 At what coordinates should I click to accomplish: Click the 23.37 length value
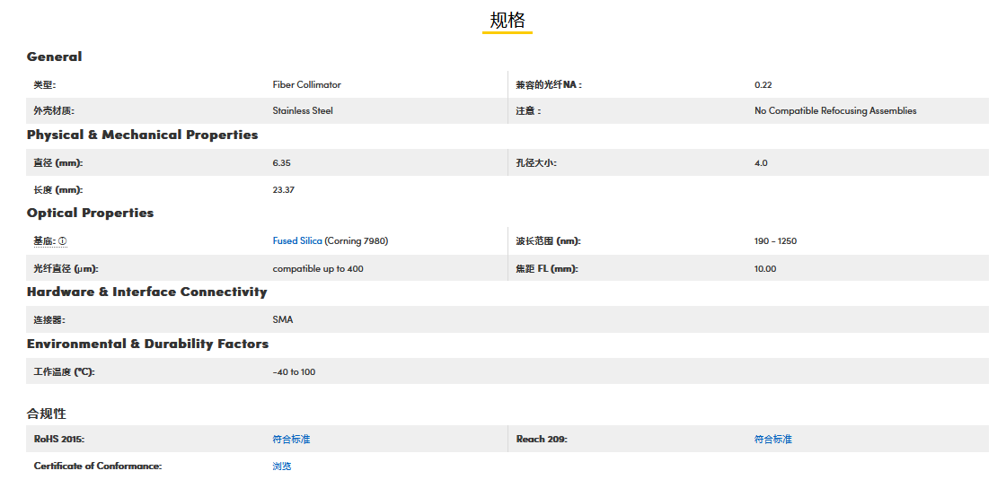283,190
